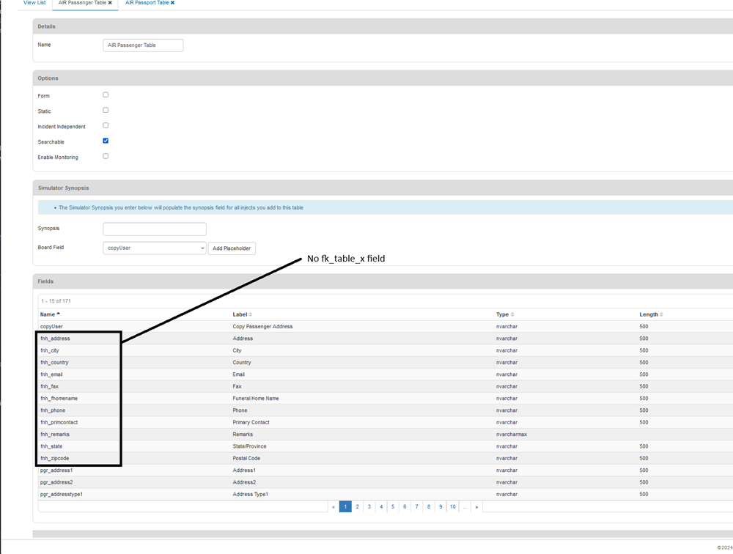Open the fnh_address field entry
Image resolution: width=733 pixels, height=554 pixels.
pyautogui.click(x=56, y=338)
